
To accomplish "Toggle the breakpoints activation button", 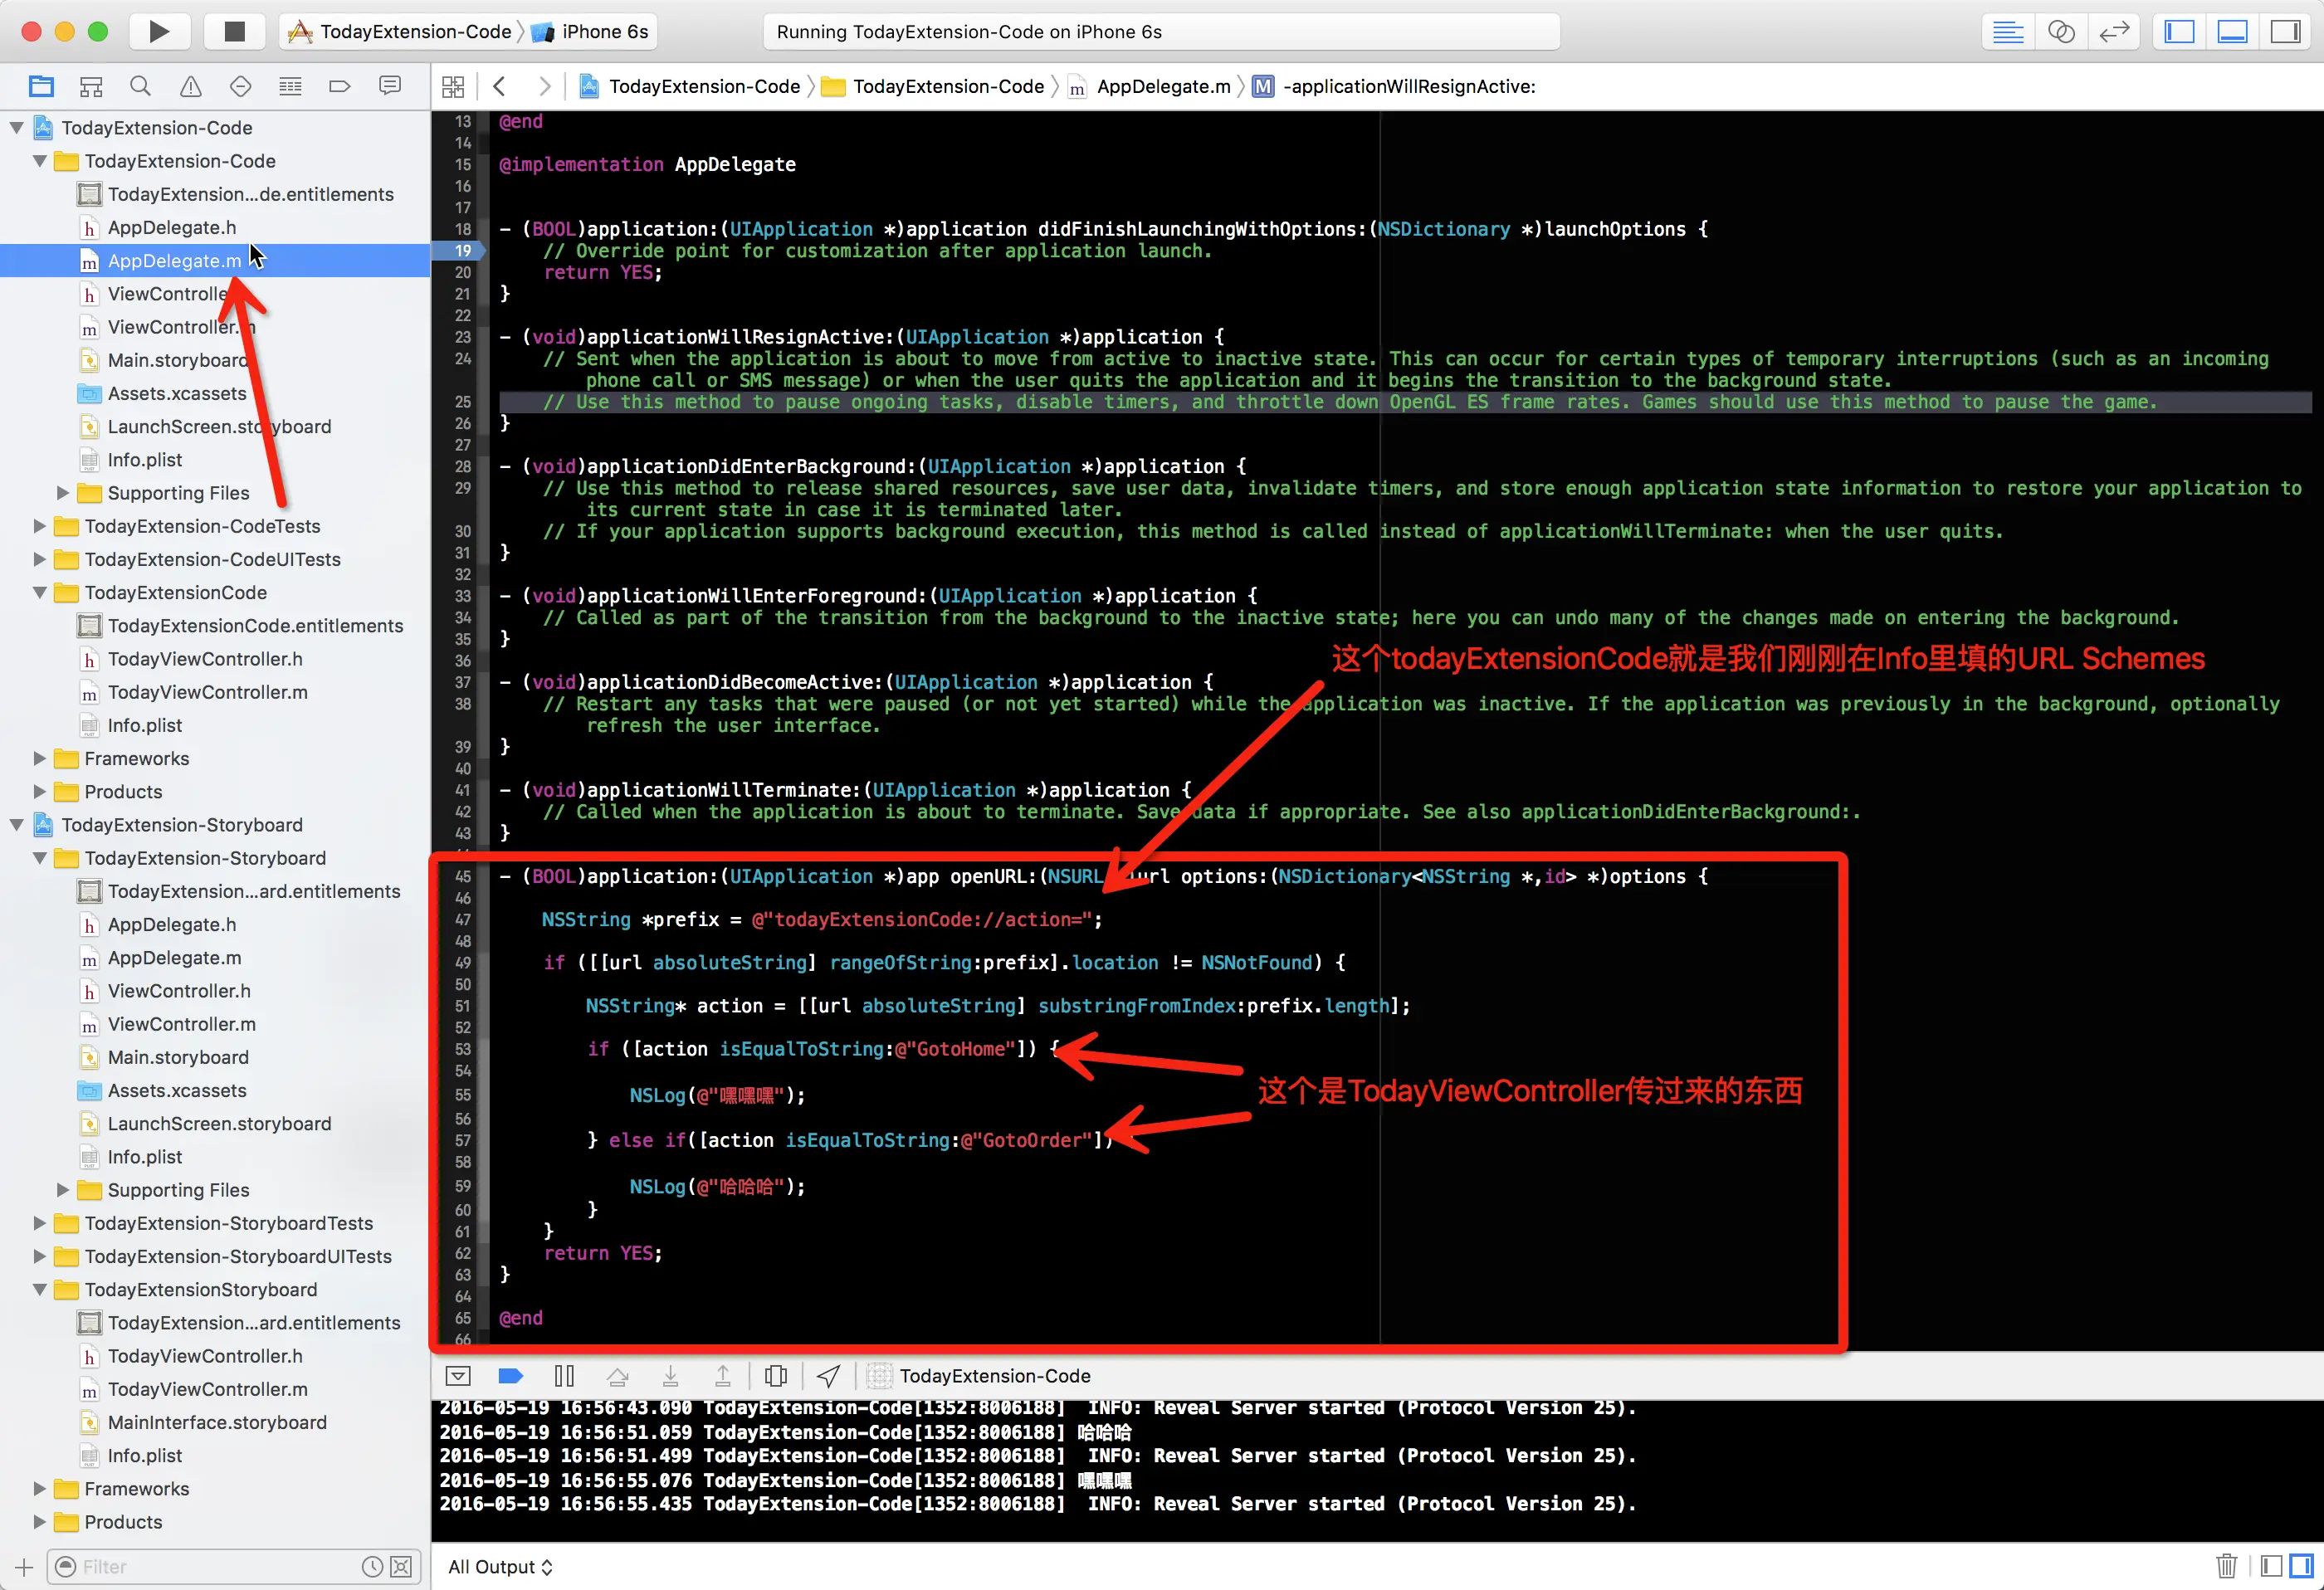I will [x=510, y=1376].
